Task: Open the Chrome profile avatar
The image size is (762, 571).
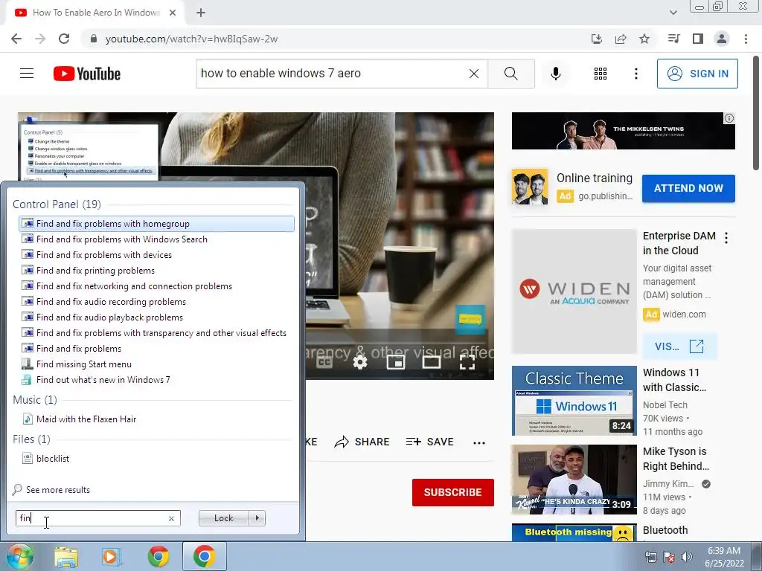Action: pos(722,39)
